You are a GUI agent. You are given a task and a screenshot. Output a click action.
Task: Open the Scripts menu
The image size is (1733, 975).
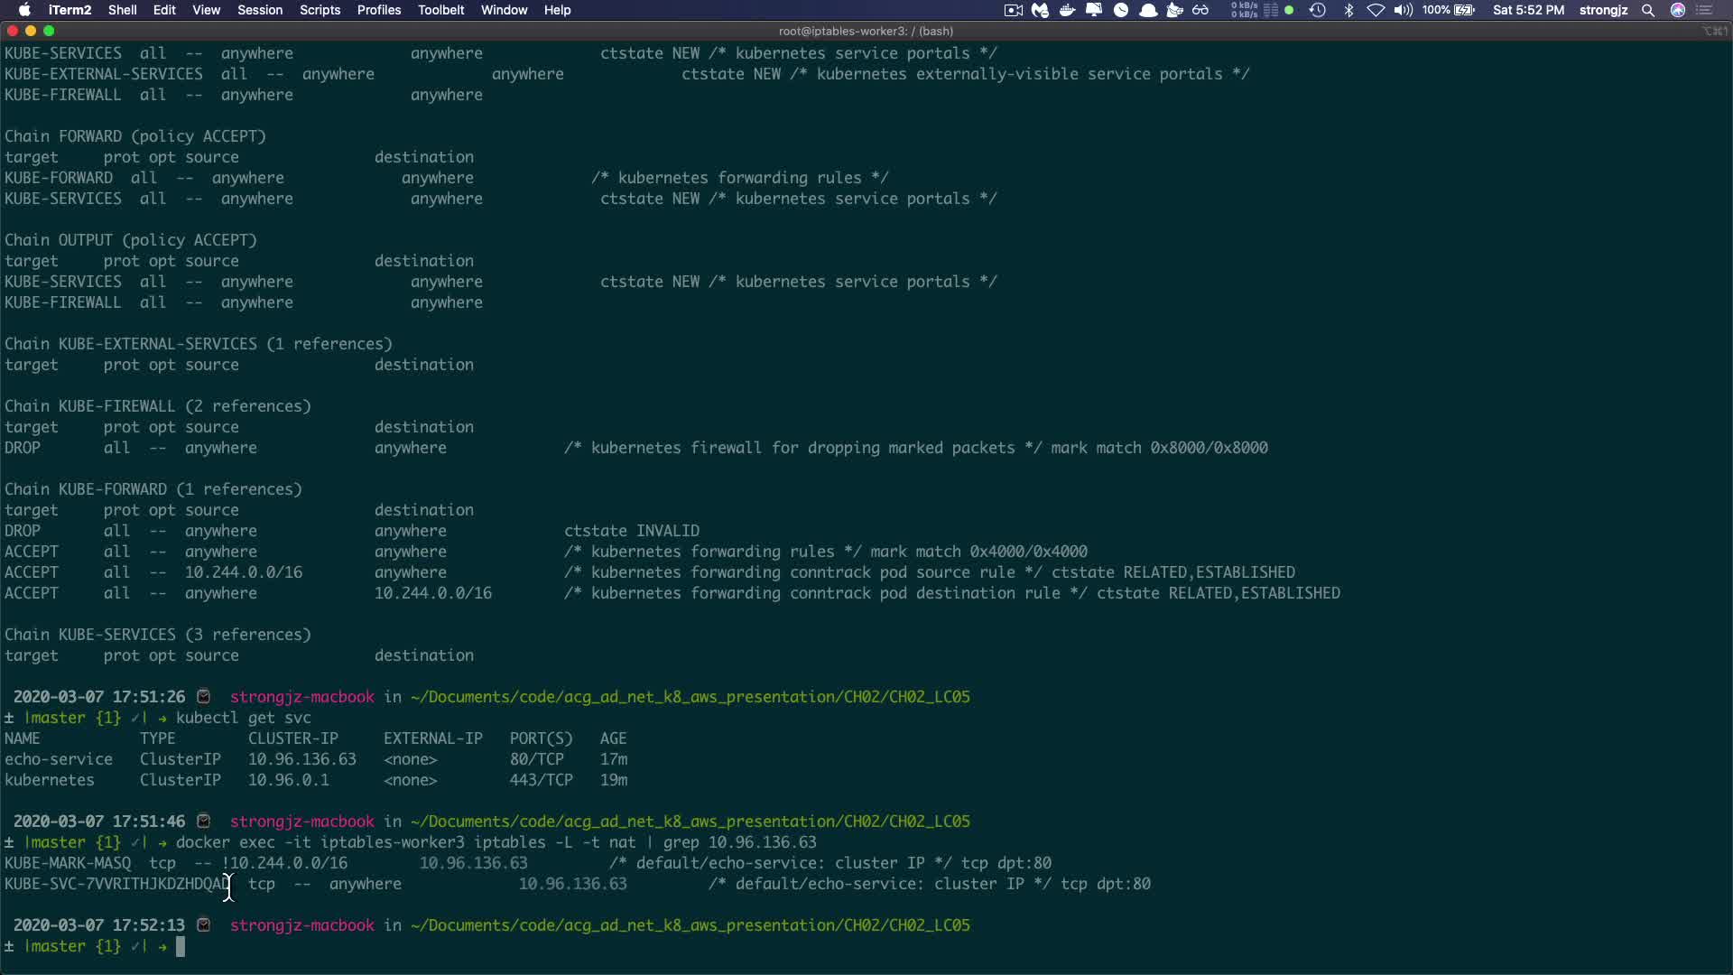(320, 10)
